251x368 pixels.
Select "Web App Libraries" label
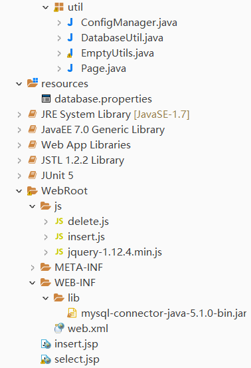(86, 145)
